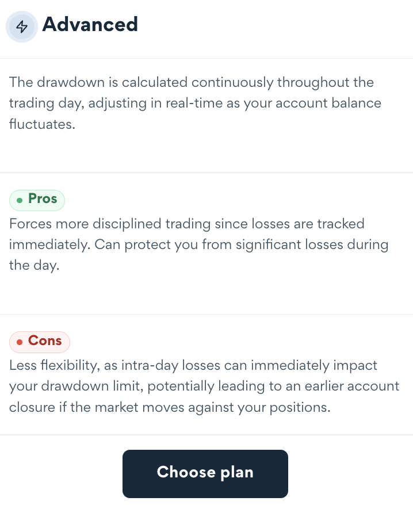Click the red dot in Cons badge
Screen dimensions: 413x505
[20, 342]
